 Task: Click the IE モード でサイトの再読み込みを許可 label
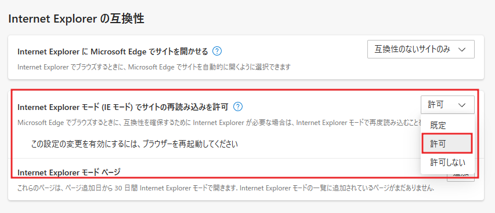click(x=123, y=107)
